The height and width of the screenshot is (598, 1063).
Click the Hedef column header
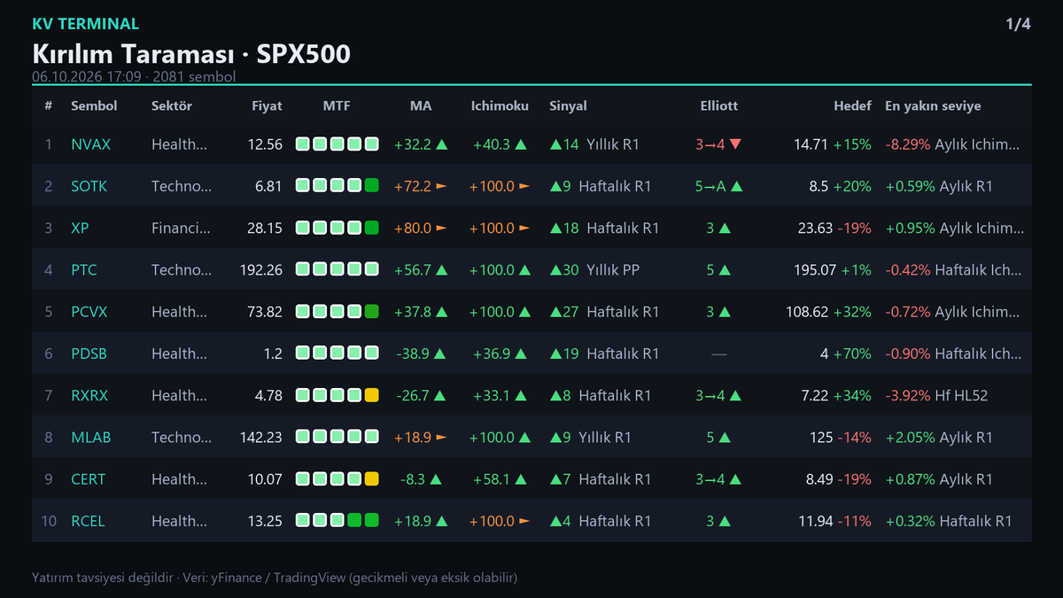tap(852, 105)
